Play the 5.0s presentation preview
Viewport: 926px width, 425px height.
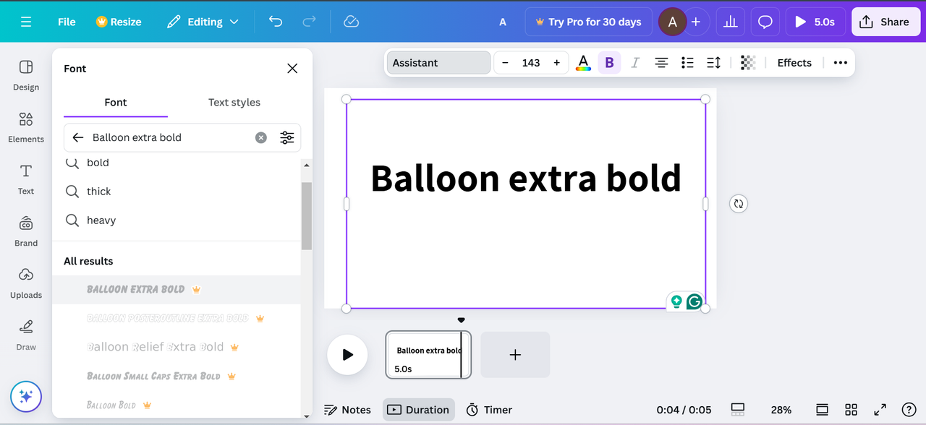point(815,22)
